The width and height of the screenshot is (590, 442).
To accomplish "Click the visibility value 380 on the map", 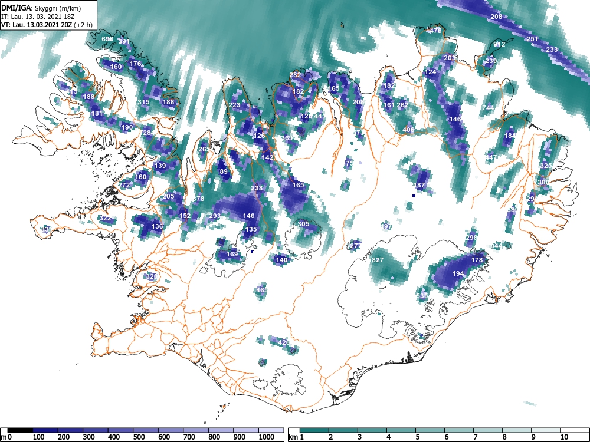I will click(x=543, y=182).
